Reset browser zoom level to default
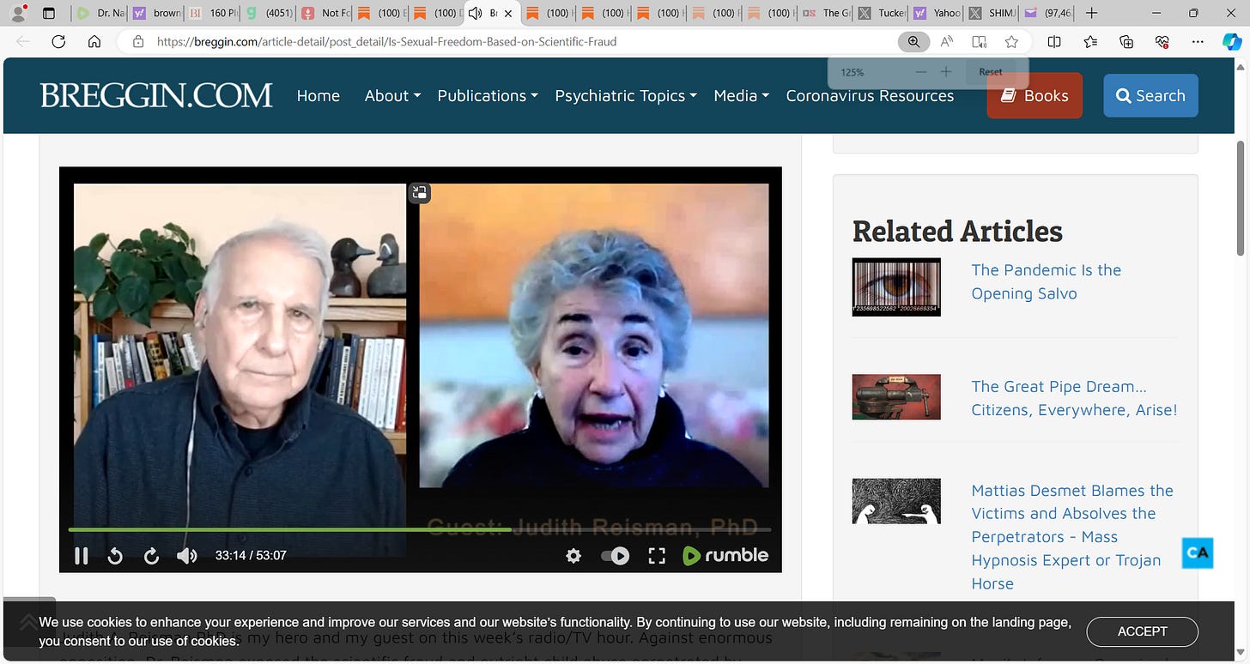The height and width of the screenshot is (664, 1250). pyautogui.click(x=991, y=72)
